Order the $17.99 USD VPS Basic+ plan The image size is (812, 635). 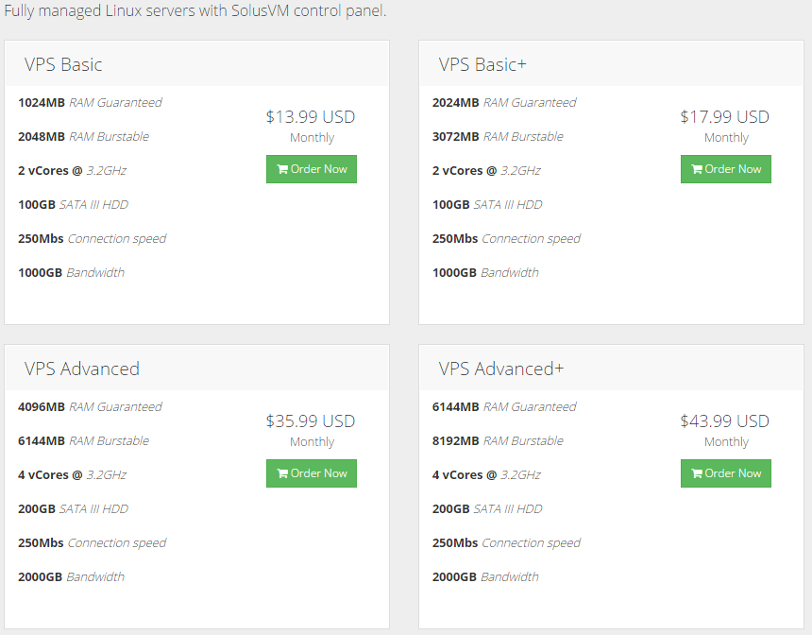click(725, 169)
